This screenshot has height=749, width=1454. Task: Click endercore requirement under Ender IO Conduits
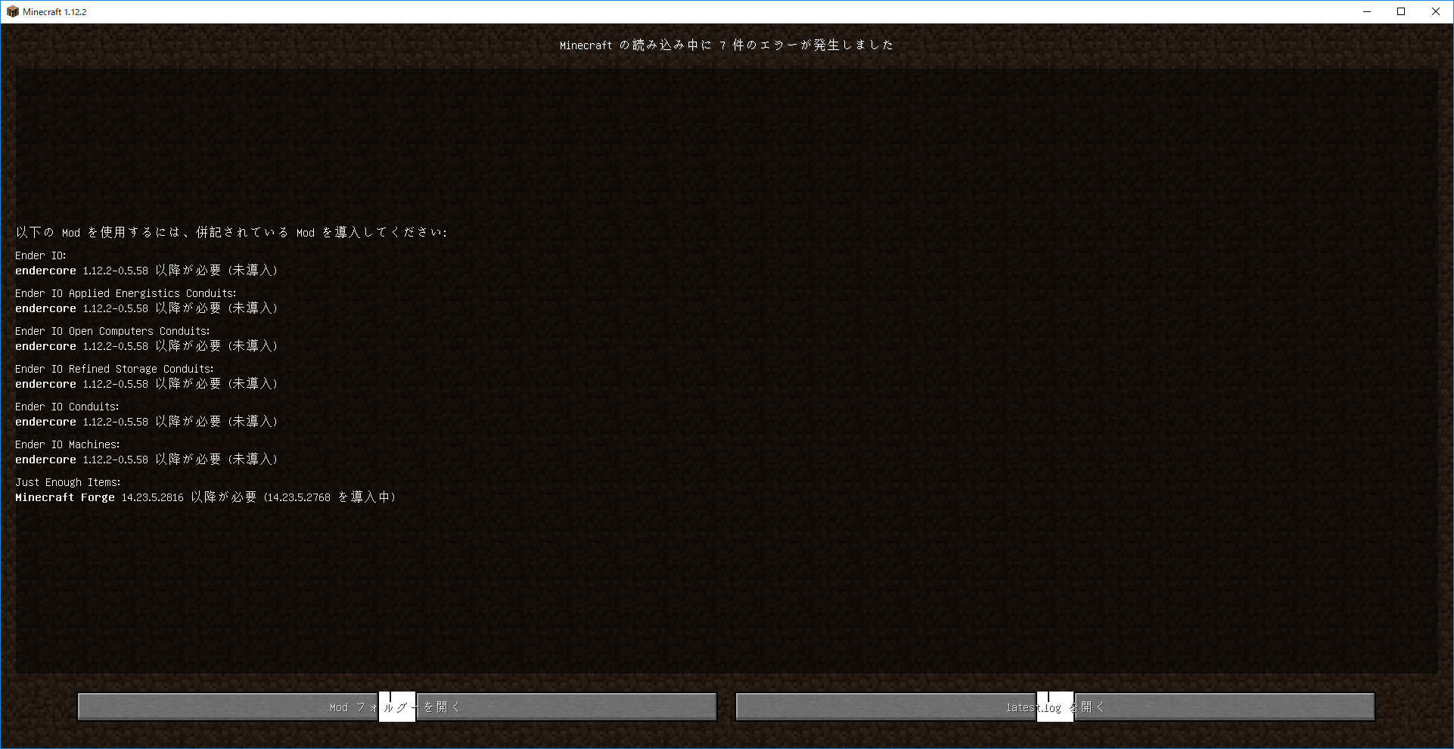147,422
